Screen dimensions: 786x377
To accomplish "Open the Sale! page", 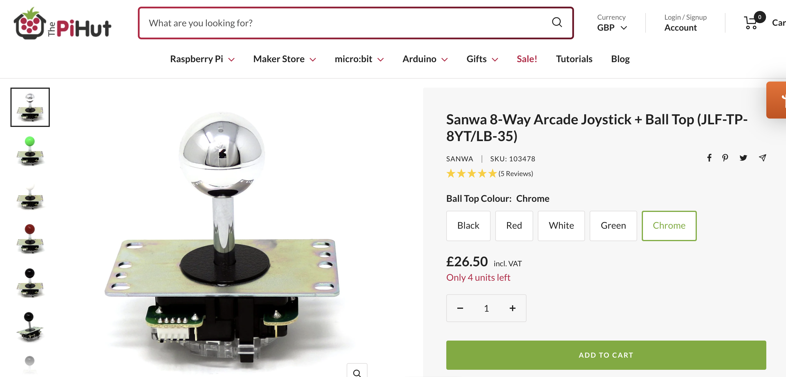I will 527,59.
